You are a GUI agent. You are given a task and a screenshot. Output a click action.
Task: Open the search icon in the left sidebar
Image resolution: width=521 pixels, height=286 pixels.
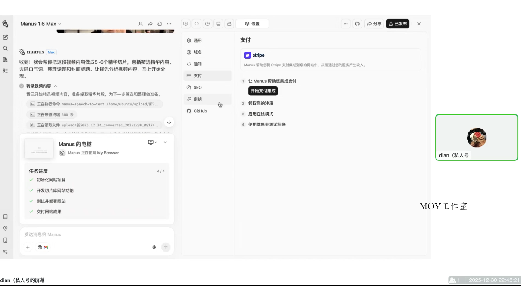tap(6, 48)
